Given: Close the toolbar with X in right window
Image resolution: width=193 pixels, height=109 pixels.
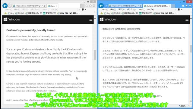Looking at the screenshot, I should tap(176, 9).
